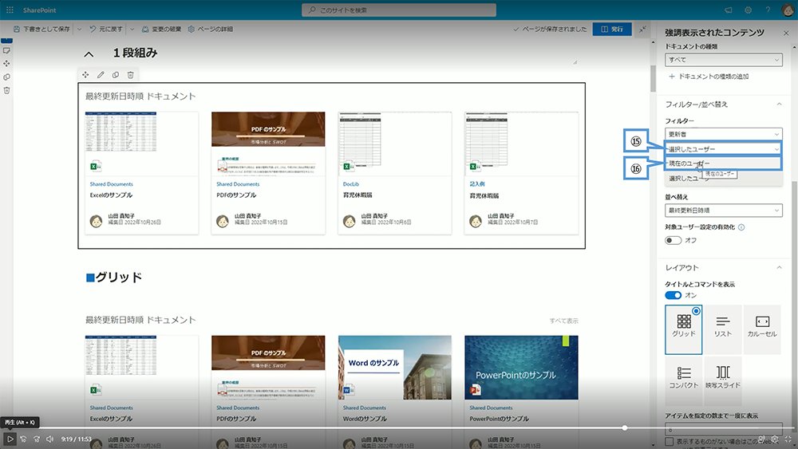Skip forward 10 seconds in video
Image resolution: width=798 pixels, height=449 pixels.
pos(37,439)
